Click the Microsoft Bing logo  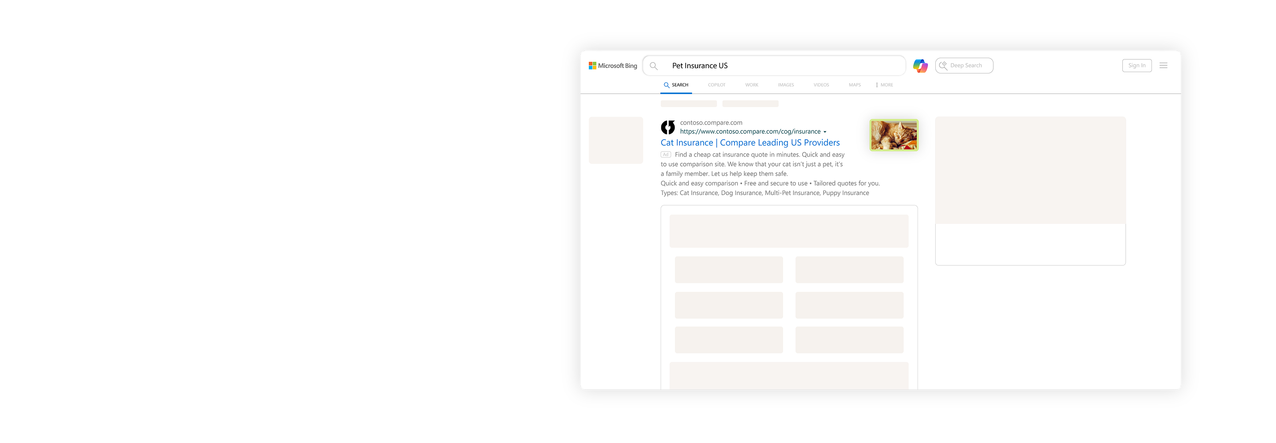[612, 66]
